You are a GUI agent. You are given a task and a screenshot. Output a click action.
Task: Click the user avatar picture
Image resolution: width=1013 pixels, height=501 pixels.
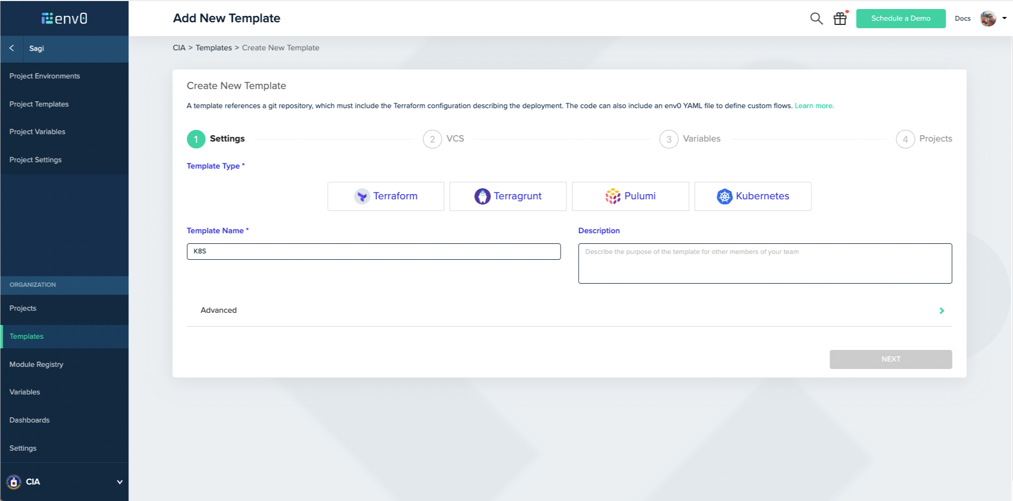coord(988,19)
